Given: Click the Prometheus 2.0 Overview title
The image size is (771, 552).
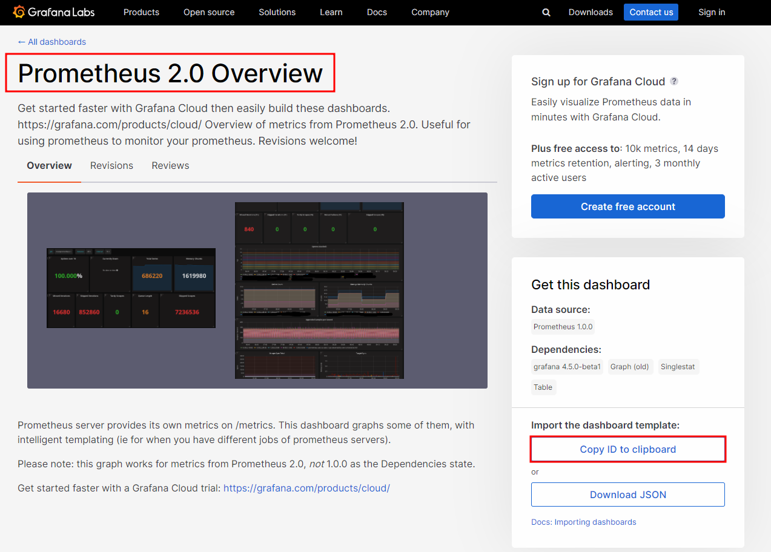Looking at the screenshot, I should click(170, 73).
